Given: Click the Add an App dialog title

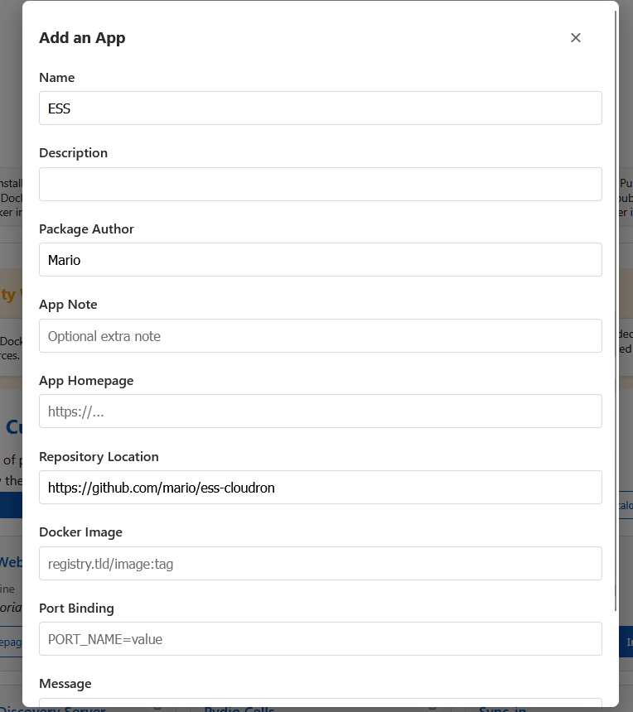Looking at the screenshot, I should pos(82,38).
